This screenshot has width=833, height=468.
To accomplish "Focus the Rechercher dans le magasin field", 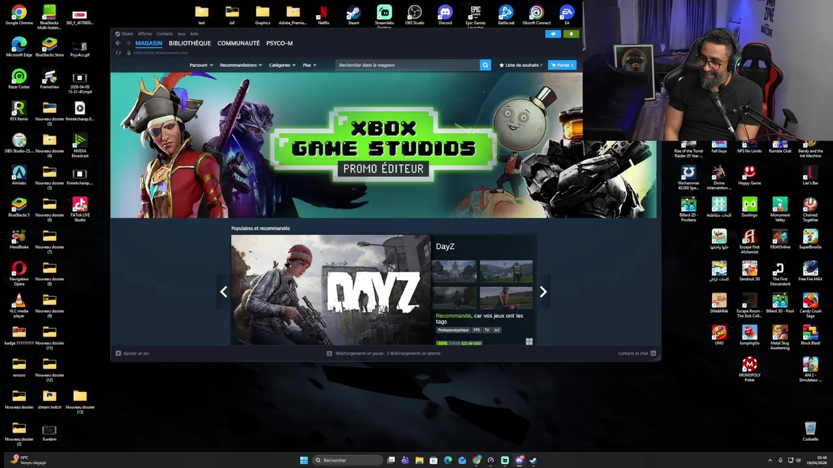I will coord(407,65).
